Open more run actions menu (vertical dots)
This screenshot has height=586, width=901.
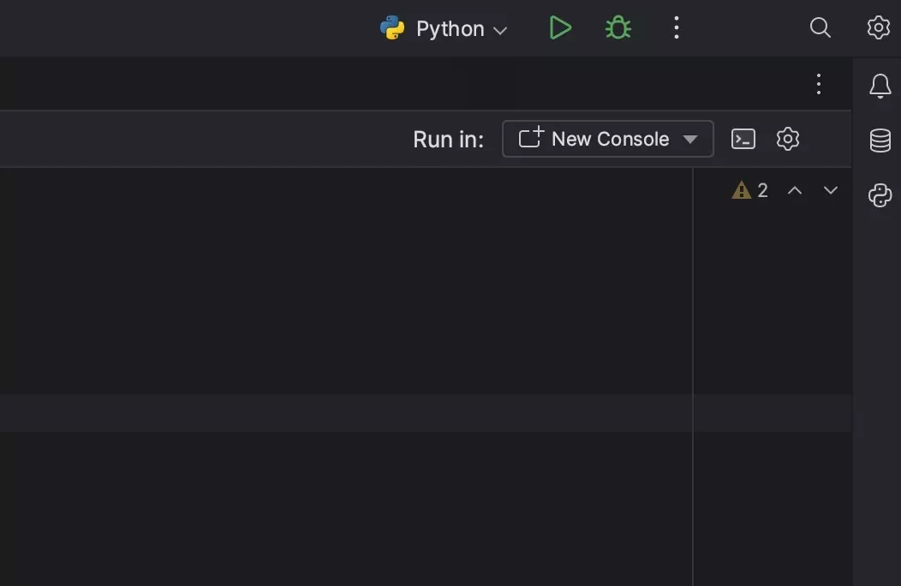(676, 28)
